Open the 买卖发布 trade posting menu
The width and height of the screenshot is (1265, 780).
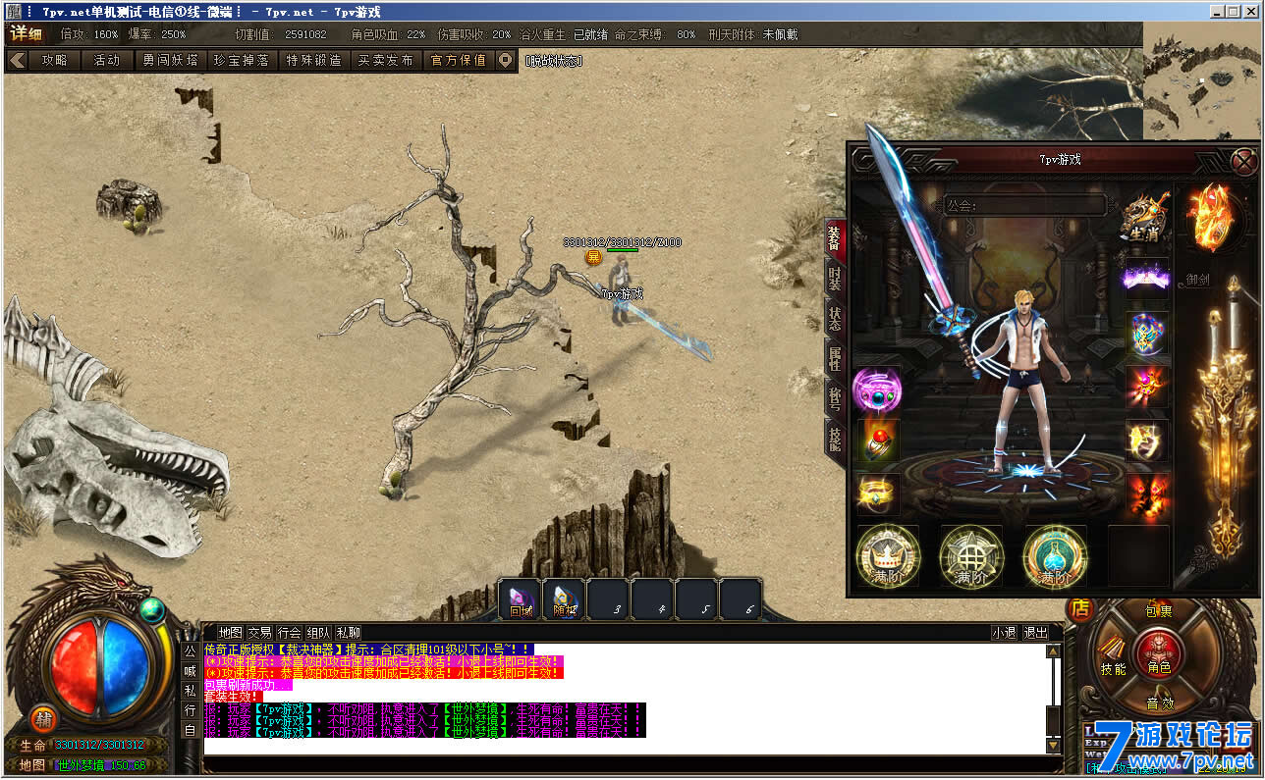pyautogui.click(x=385, y=60)
